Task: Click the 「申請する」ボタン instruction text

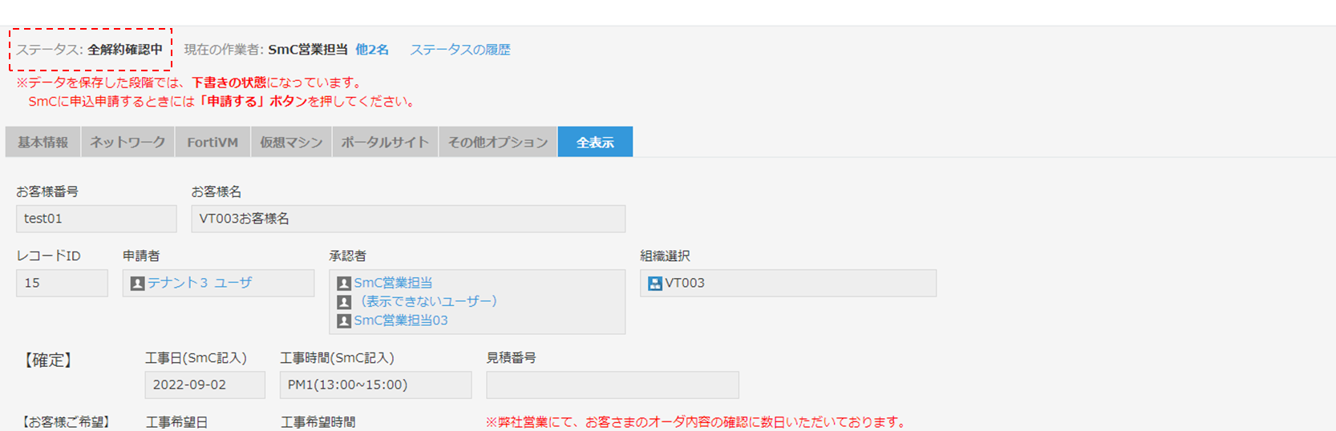Action: (253, 102)
